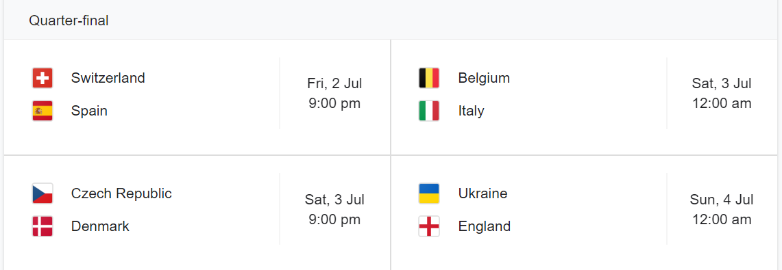Open Denmark team name
Screen dimensions: 782x270
coord(100,226)
